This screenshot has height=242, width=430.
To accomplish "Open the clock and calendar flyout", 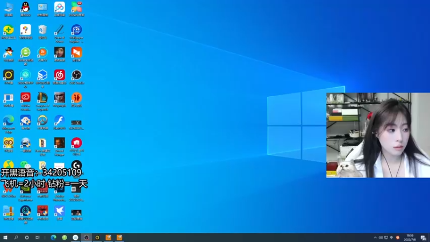I will (410, 238).
